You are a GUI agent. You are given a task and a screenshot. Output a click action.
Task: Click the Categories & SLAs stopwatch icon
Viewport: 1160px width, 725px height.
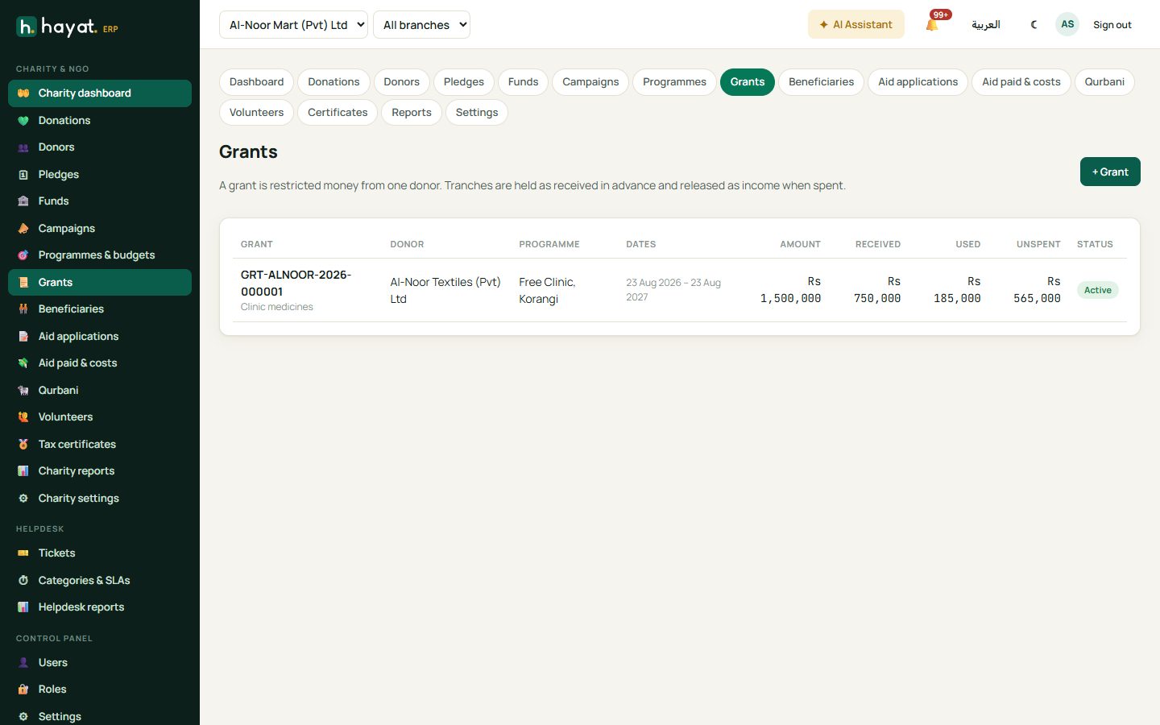tap(23, 581)
